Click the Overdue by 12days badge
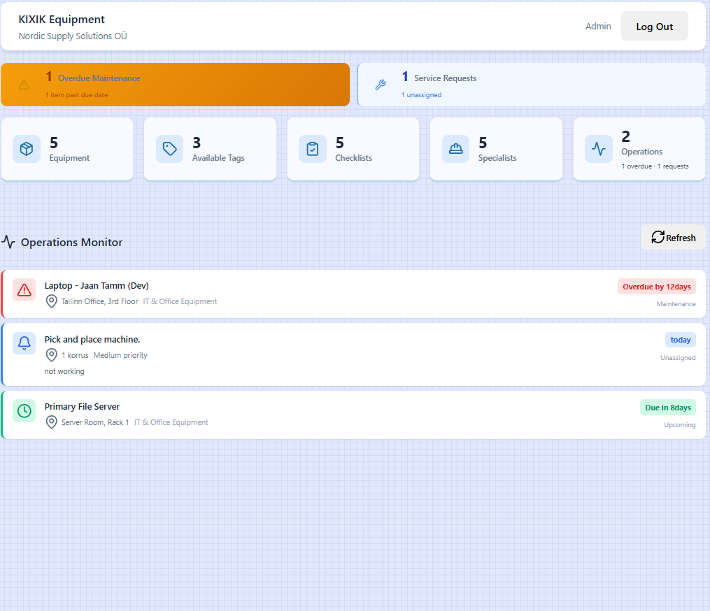 pyautogui.click(x=657, y=286)
